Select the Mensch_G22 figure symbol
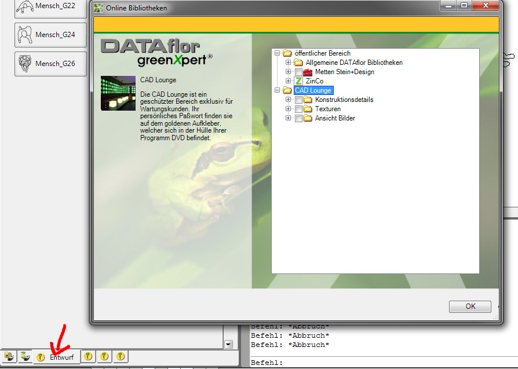 [x=50, y=6]
